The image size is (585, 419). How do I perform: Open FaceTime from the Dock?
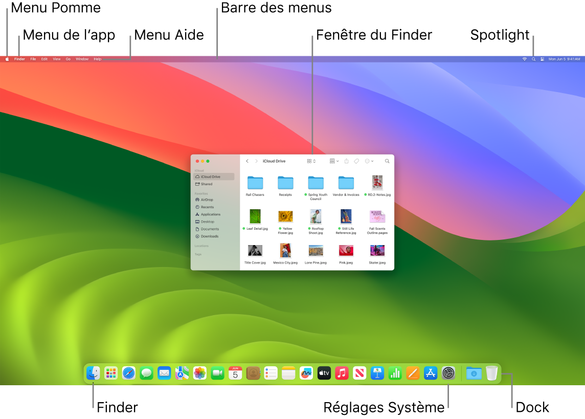(217, 373)
